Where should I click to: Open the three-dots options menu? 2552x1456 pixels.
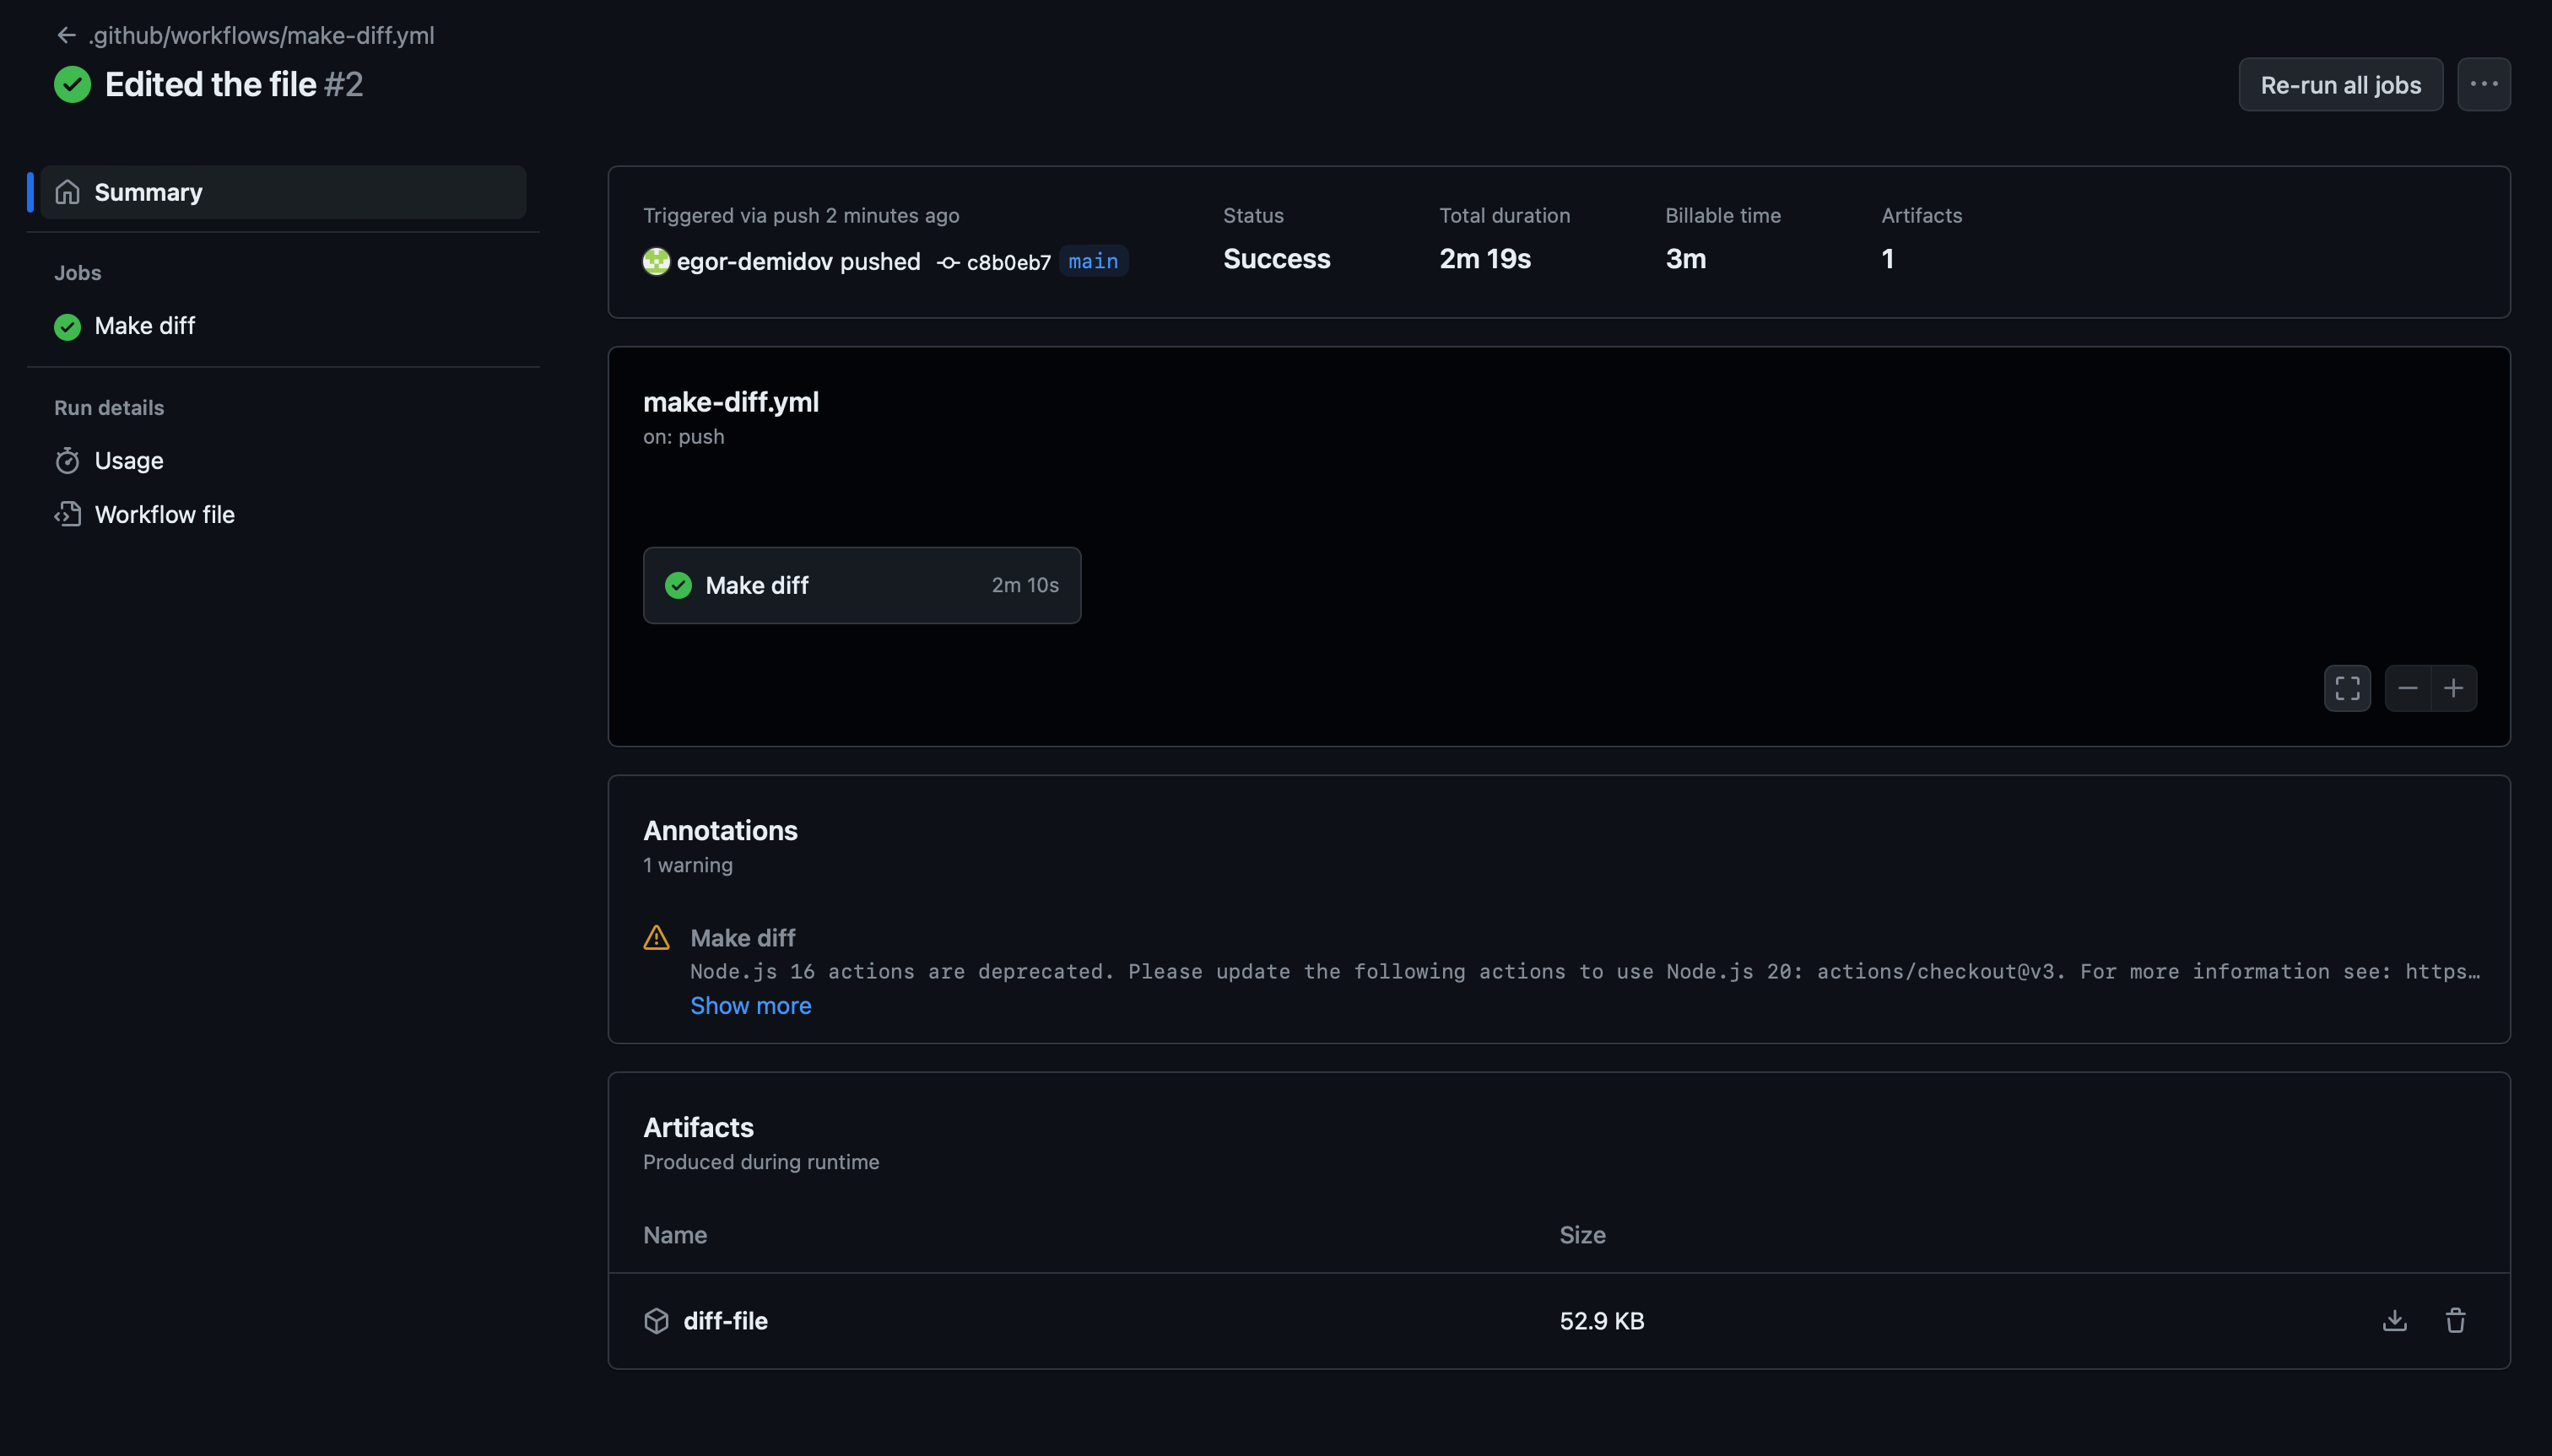pyautogui.click(x=2483, y=85)
